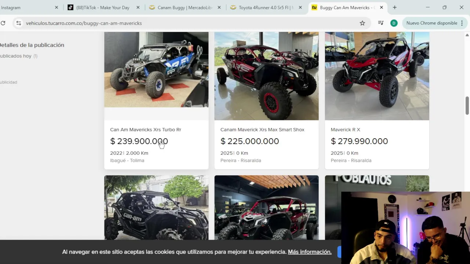
Task: Click the page vertical scrollbar thumb
Action: [467, 106]
